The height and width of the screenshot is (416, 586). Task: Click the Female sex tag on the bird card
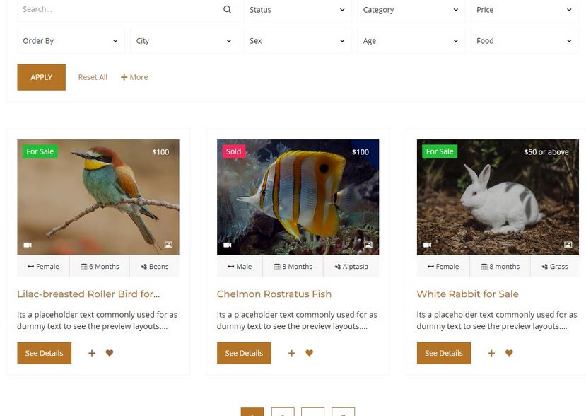(43, 266)
